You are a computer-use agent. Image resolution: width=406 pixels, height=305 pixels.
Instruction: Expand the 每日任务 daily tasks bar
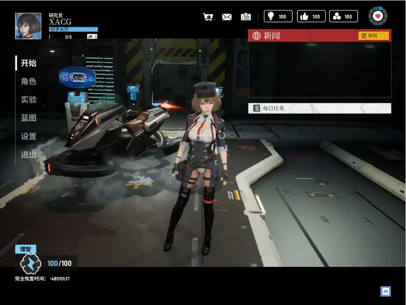319,108
